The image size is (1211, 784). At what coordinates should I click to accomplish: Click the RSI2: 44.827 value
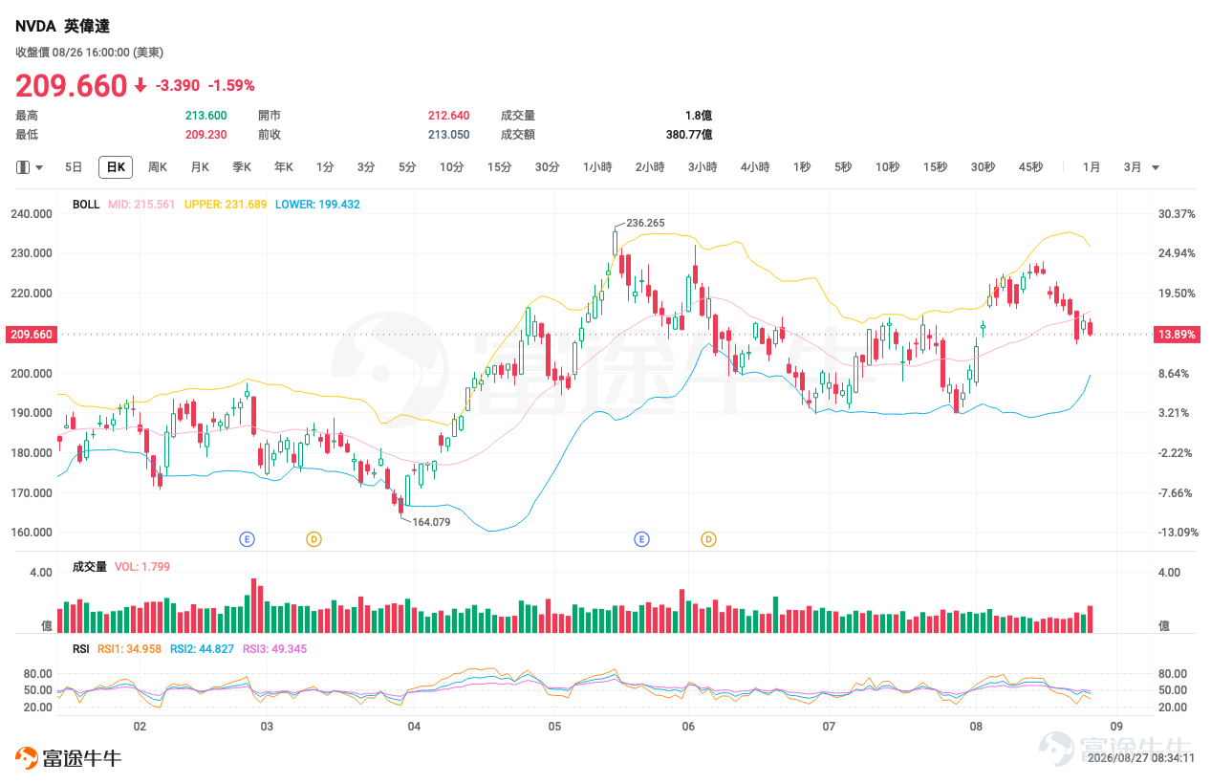pyautogui.click(x=202, y=648)
